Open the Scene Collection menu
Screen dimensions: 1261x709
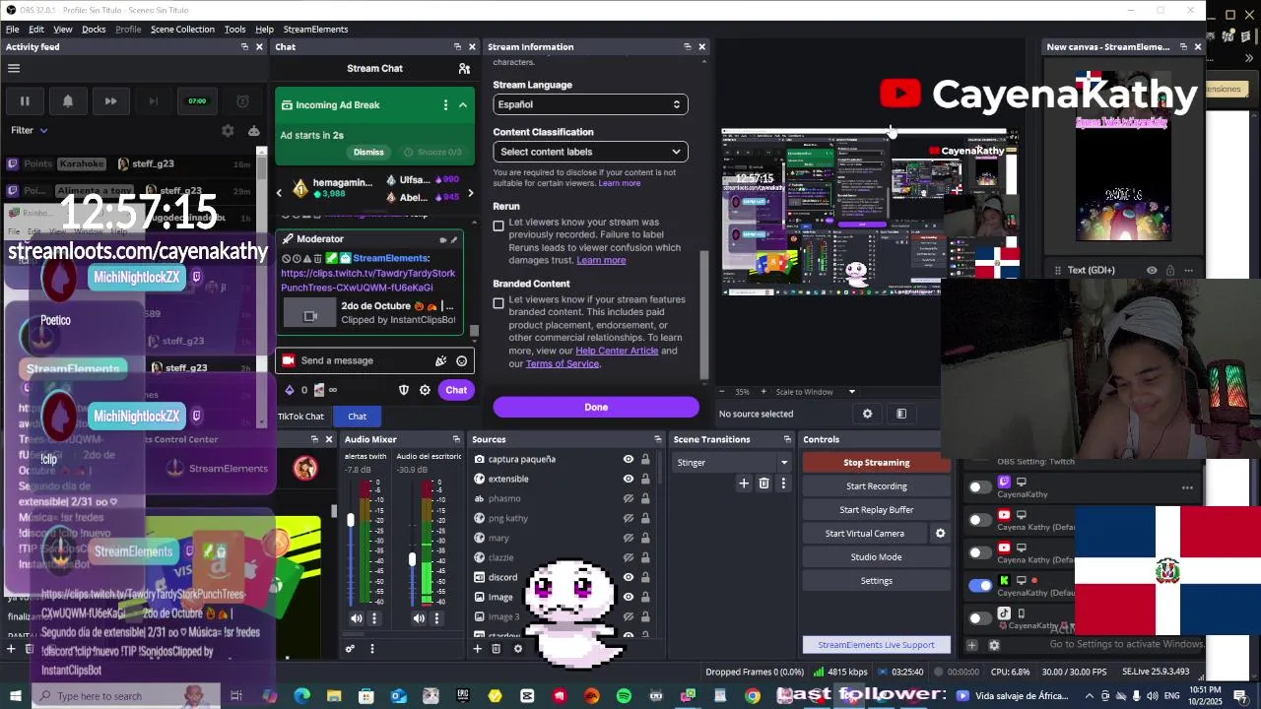point(182,30)
